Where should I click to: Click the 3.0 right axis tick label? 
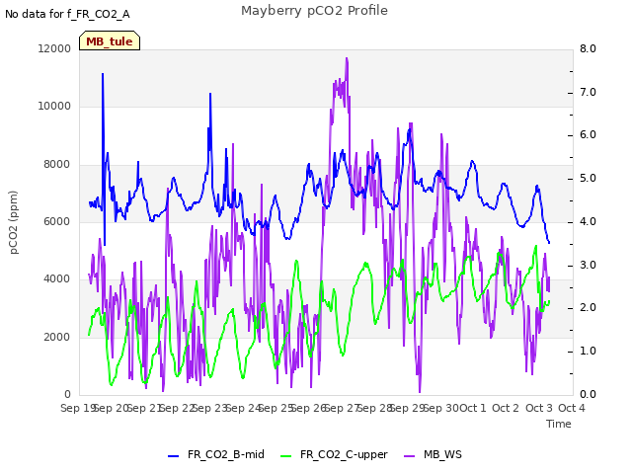pos(588,266)
